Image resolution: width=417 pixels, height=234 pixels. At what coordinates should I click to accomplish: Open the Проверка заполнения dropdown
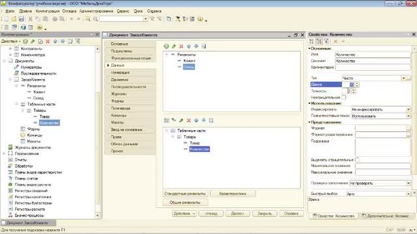(x=409, y=183)
